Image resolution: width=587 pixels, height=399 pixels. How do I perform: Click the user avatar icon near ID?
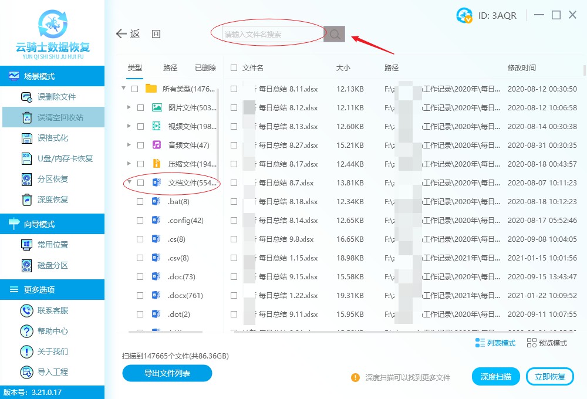click(x=464, y=15)
